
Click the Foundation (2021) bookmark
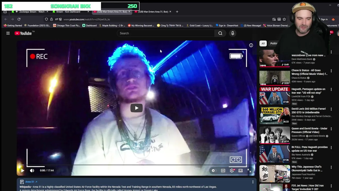tap(37, 25)
